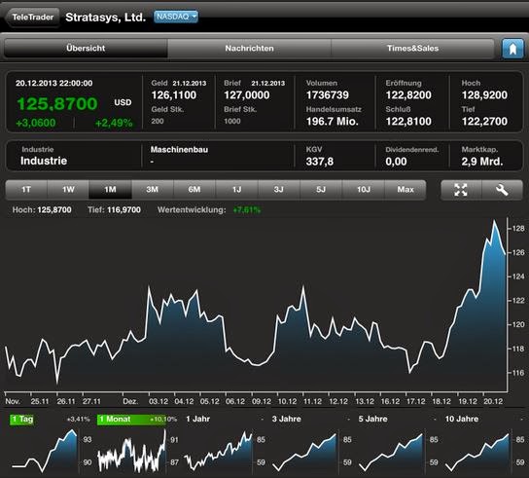Viewport: 529px width, 478px height.
Task: Click the Geld value 126,1100
Action: tap(174, 95)
